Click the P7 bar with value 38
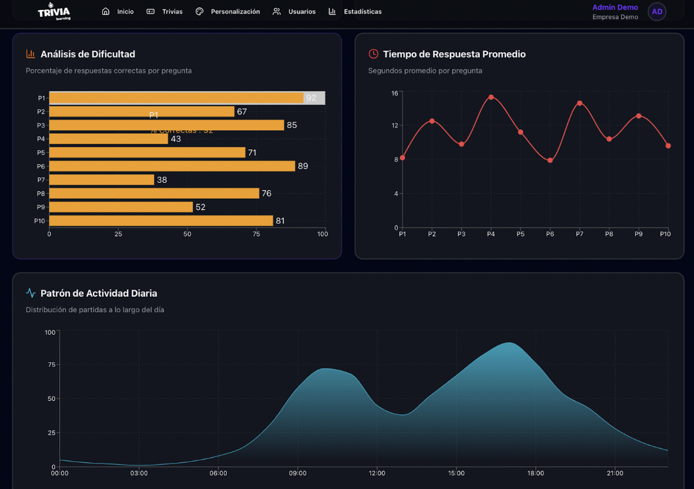Image resolution: width=694 pixels, height=489 pixels. pos(102,180)
